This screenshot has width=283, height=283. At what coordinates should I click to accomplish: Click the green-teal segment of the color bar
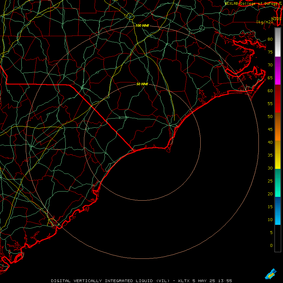click(278, 183)
